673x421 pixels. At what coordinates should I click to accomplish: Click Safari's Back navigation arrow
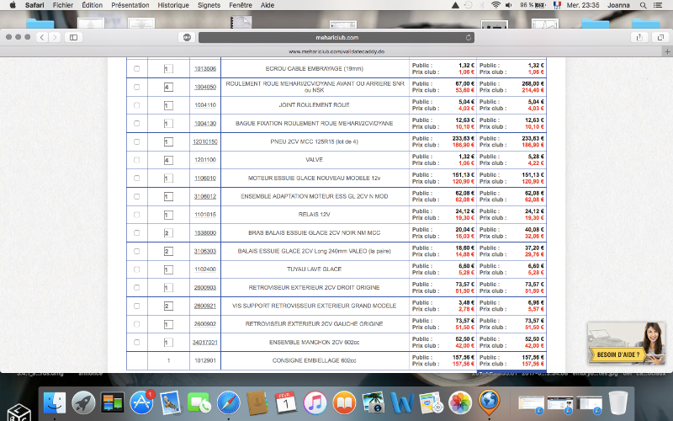41,37
